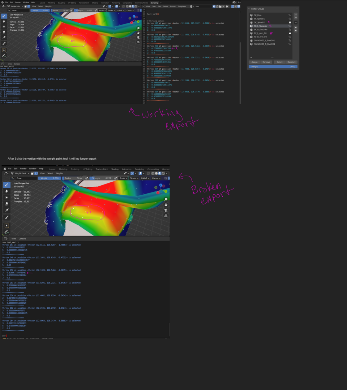Open shading options dropdown in lower viewport header
The height and width of the screenshot is (390, 347).
167,173
